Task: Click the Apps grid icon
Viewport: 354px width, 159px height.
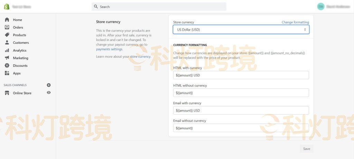Action: coord(7,73)
